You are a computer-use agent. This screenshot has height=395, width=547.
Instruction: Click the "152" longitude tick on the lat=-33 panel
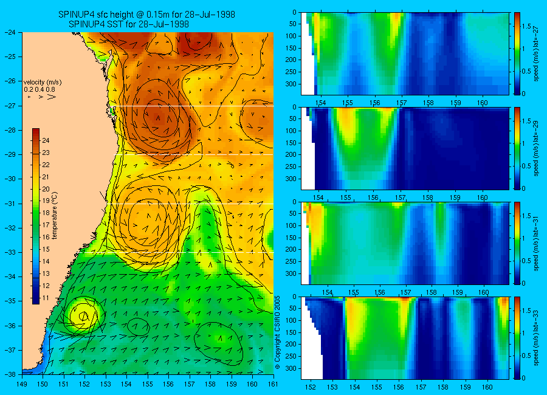point(310,387)
